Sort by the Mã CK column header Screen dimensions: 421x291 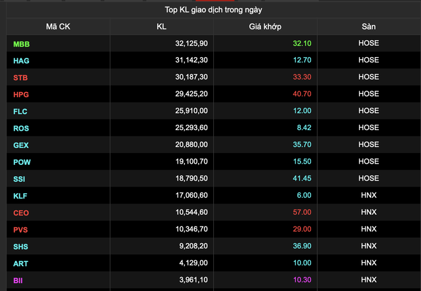[59, 27]
